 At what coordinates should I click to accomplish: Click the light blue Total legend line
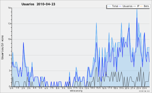click(x=109, y=6)
